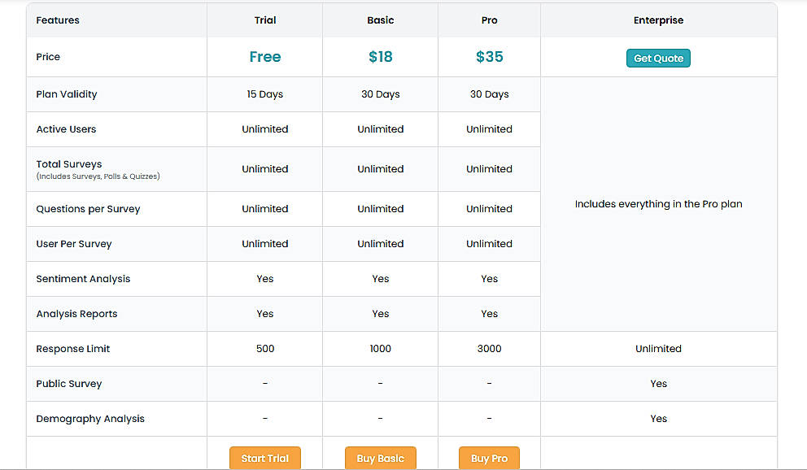The image size is (807, 470).
Task: Select the 500 response limit for Trial
Action: pos(265,349)
